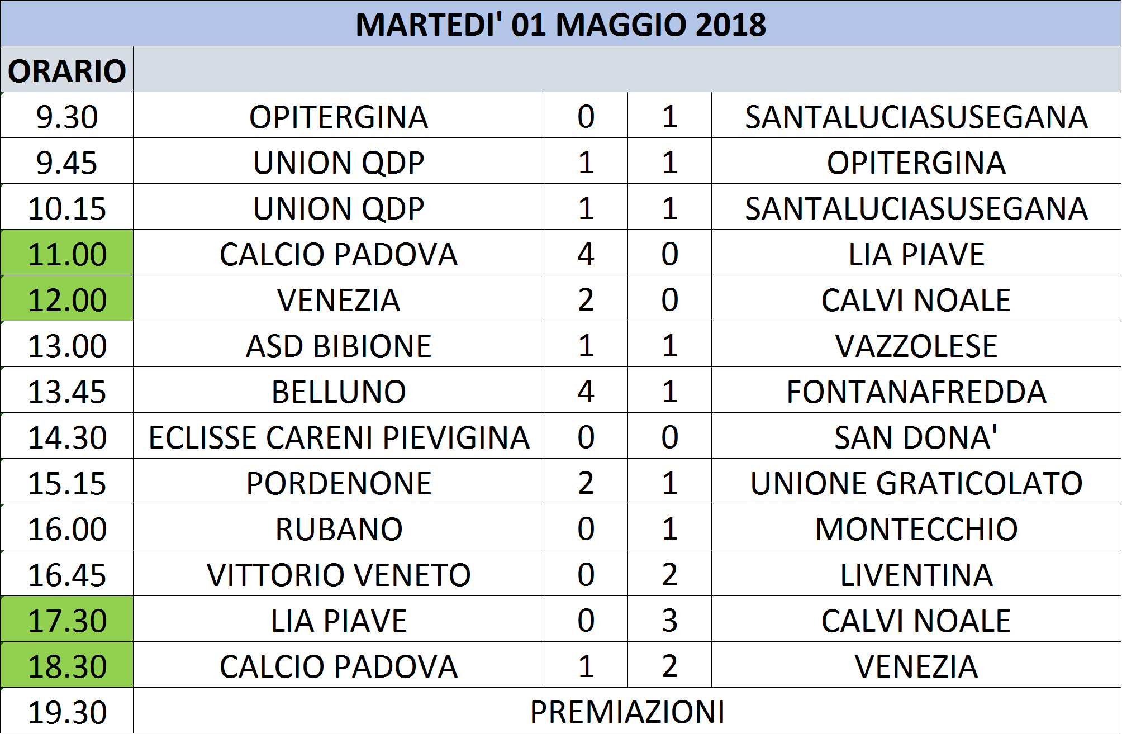Select the ASD BIBIONE cell
This screenshot has height=734, width=1122.
(339, 344)
